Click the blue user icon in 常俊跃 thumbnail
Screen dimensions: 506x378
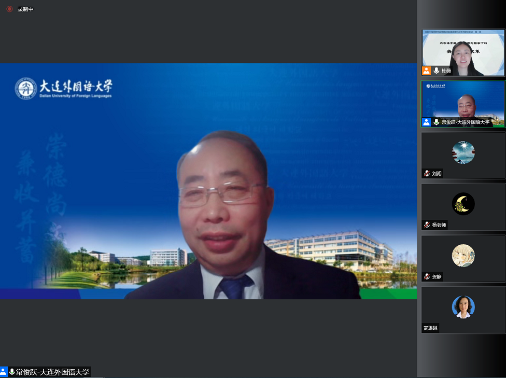click(x=427, y=122)
